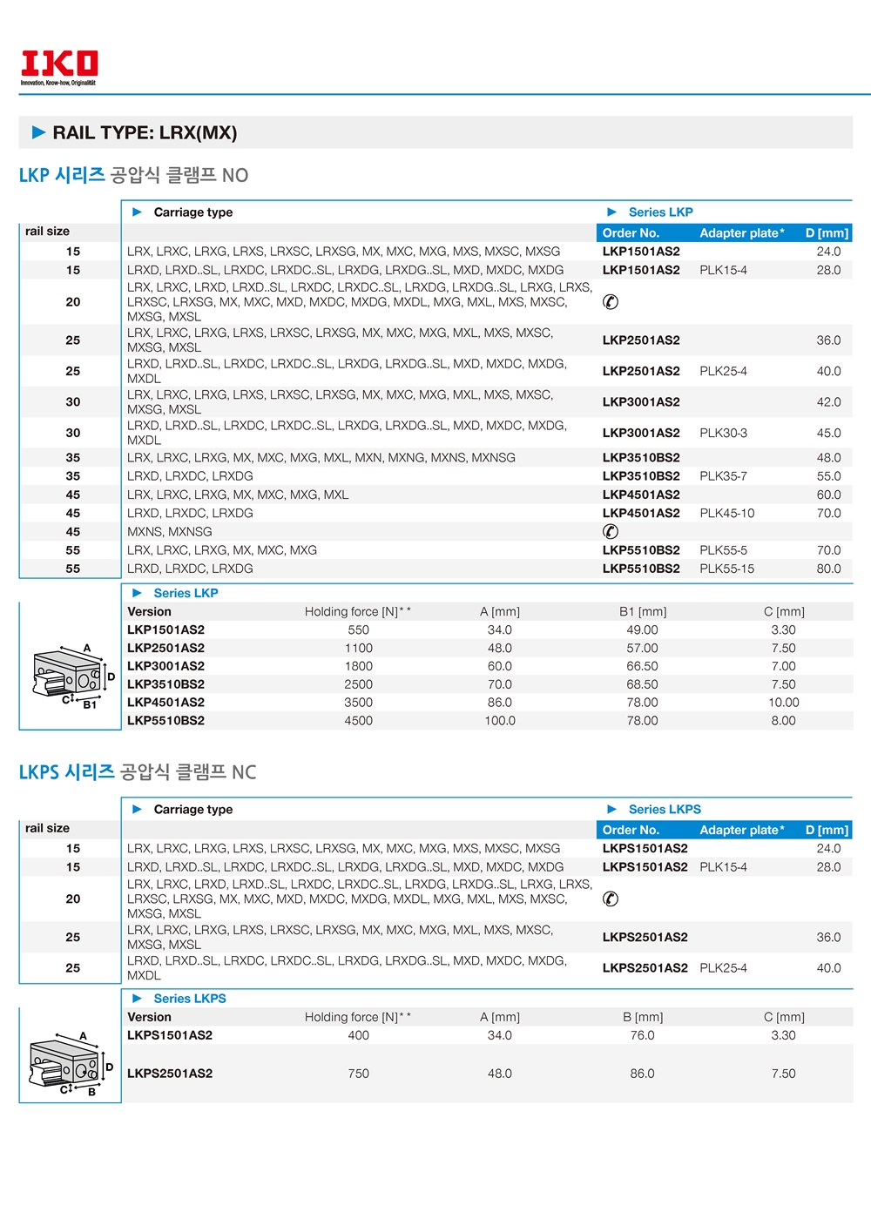
Task: Click holding force value '550'
Action: coord(358,629)
